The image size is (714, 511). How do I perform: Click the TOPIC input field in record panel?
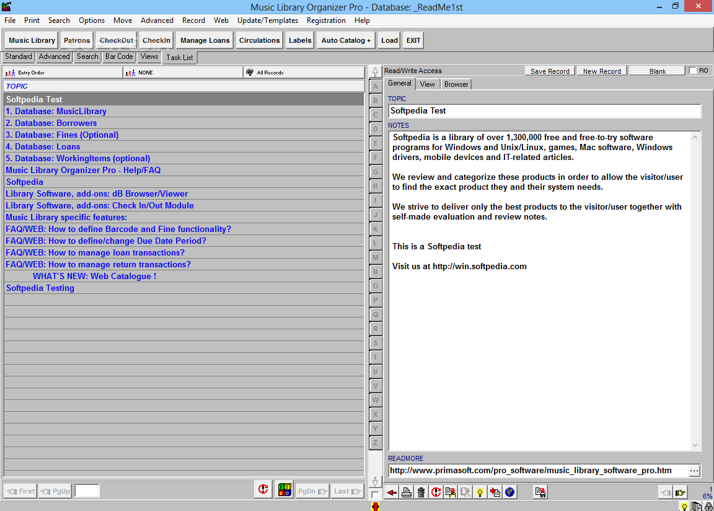pyautogui.click(x=545, y=110)
